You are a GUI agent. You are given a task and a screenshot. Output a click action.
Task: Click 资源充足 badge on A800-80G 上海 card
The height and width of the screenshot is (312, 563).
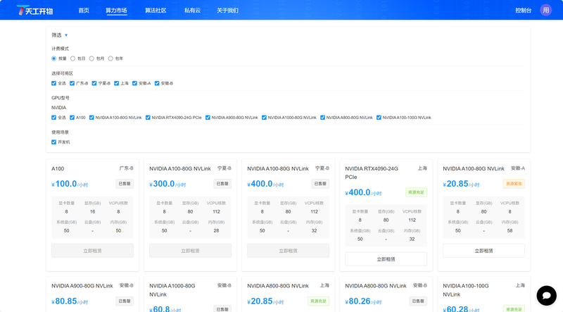[x=318, y=301]
